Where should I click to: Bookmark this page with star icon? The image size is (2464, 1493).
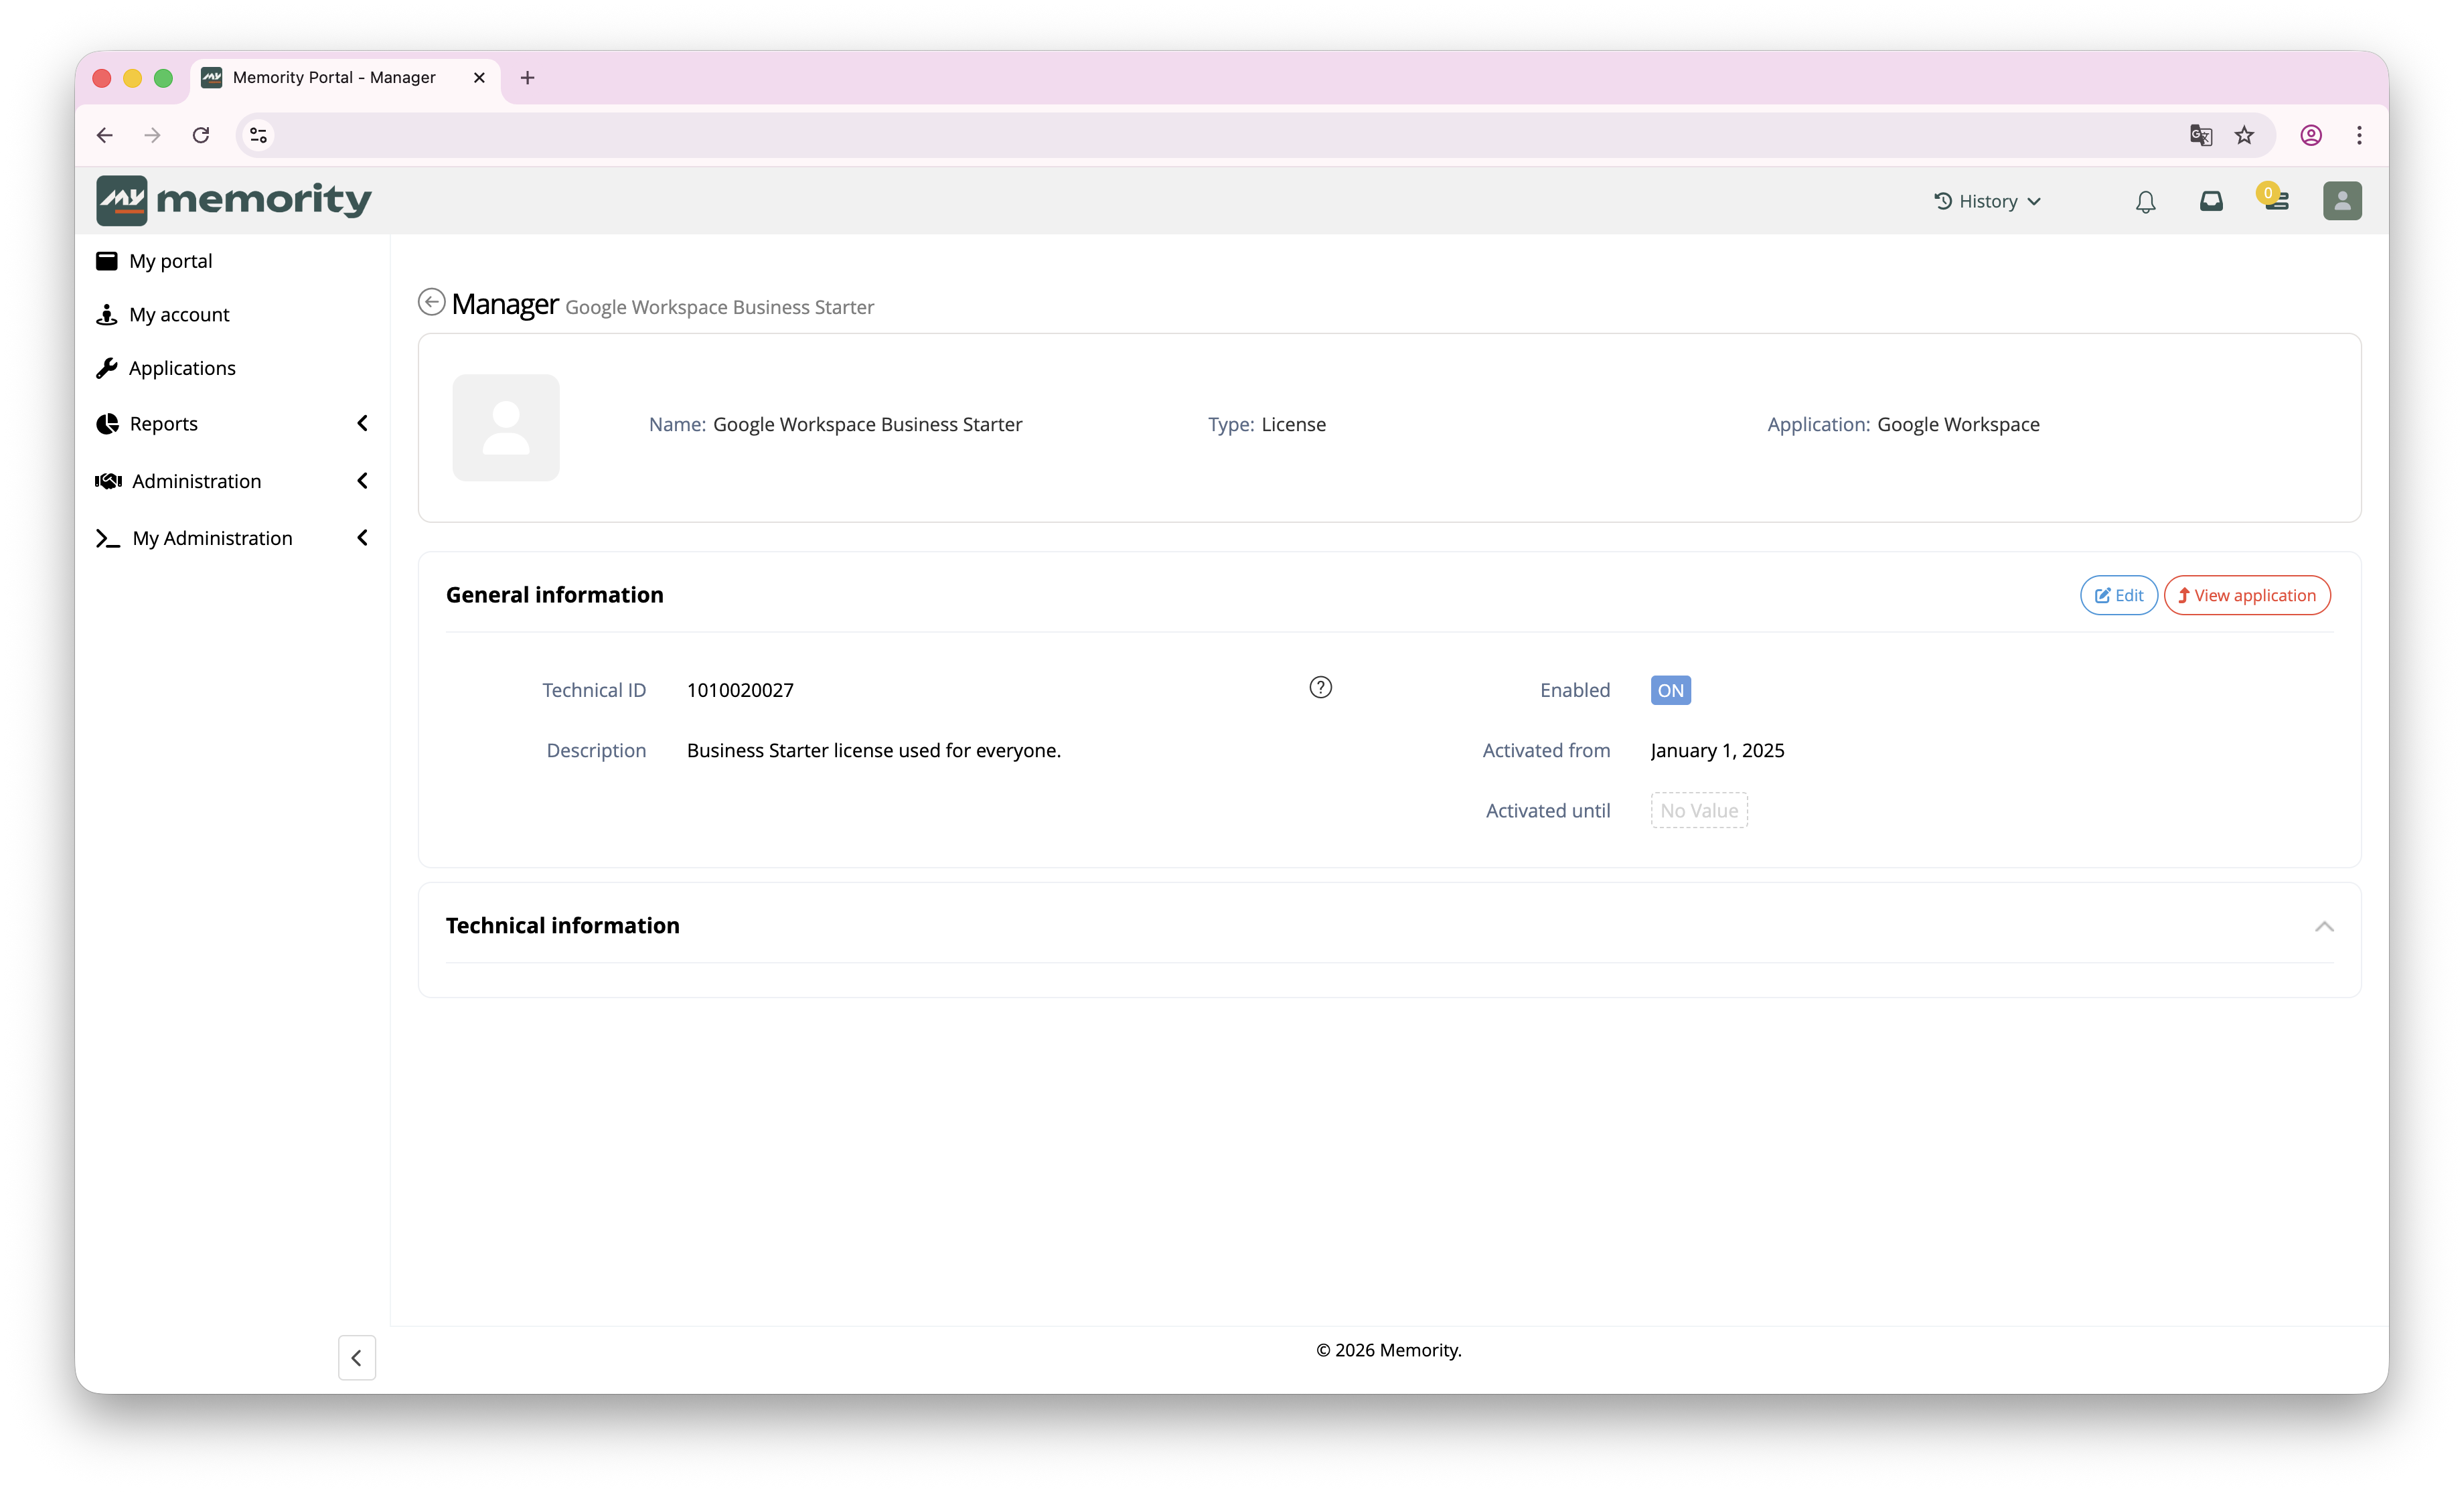pyautogui.click(x=2245, y=135)
